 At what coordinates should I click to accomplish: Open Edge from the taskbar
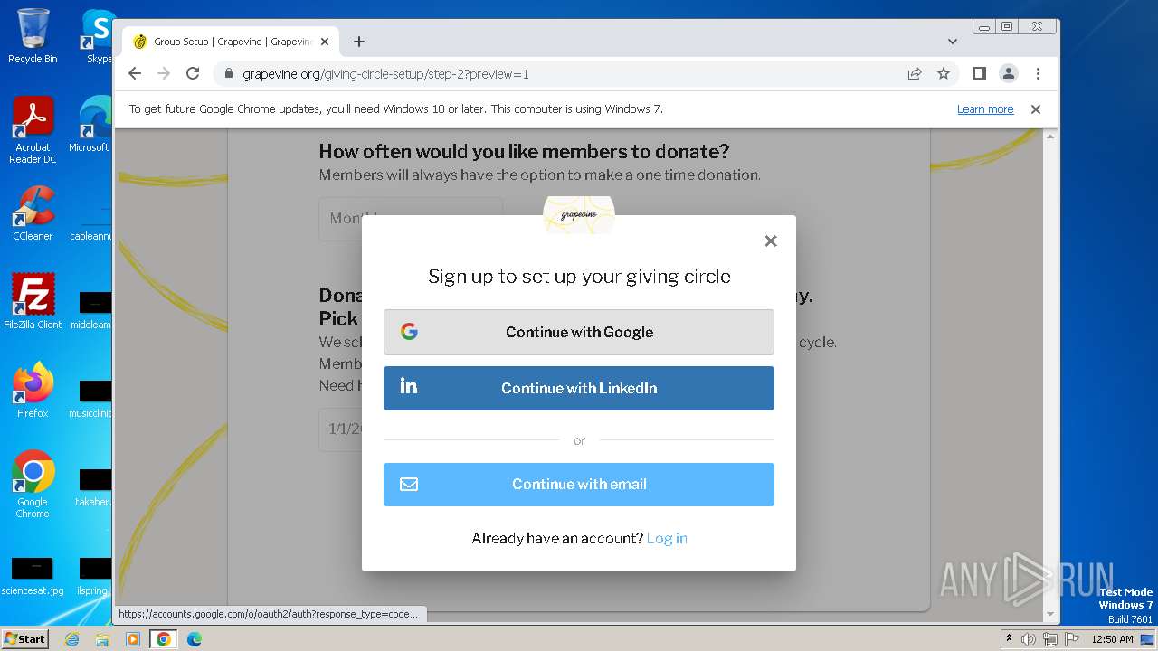coord(195,639)
